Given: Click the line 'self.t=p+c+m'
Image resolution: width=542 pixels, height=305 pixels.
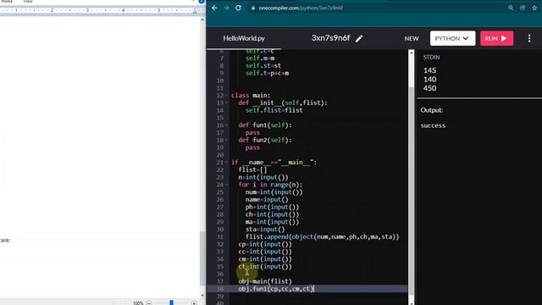Looking at the screenshot, I should (x=267, y=73).
